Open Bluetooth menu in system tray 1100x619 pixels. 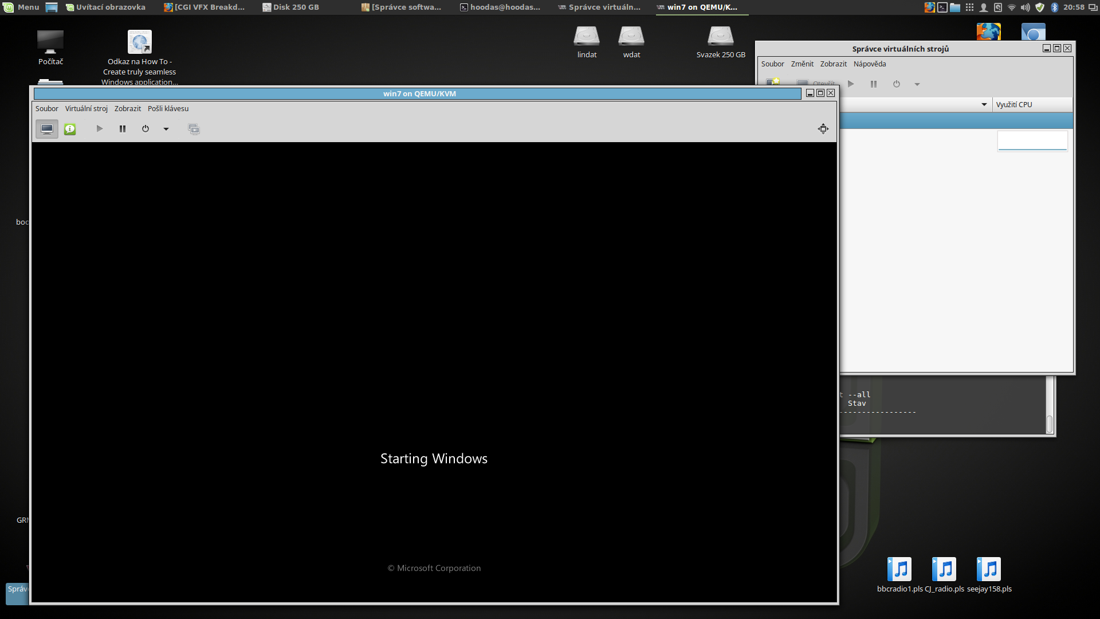pos(1054,7)
